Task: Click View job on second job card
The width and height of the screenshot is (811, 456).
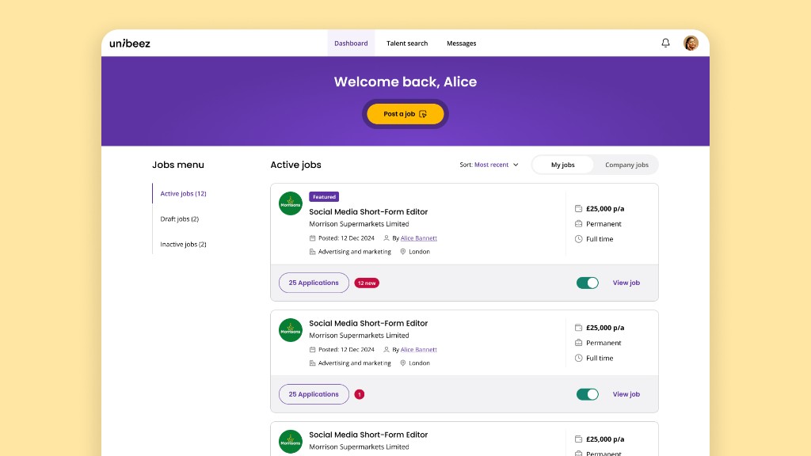Action: click(x=626, y=394)
